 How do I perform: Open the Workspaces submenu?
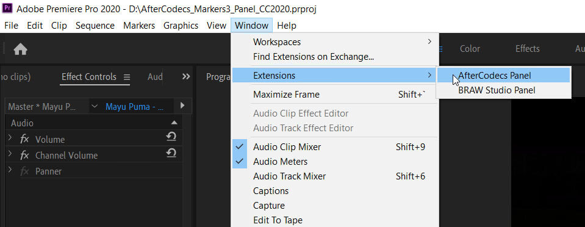(x=335, y=42)
